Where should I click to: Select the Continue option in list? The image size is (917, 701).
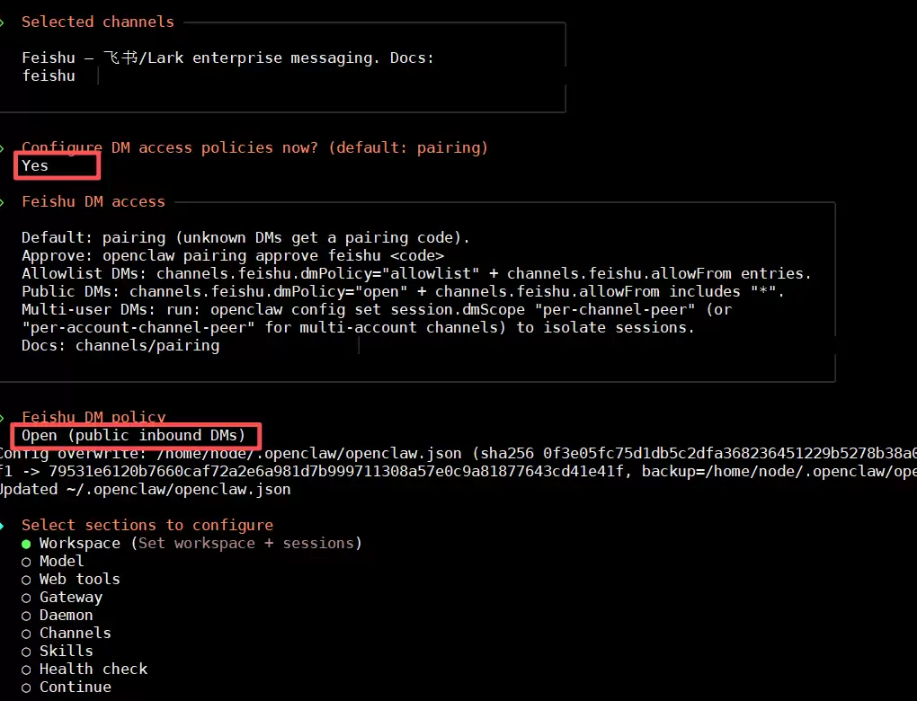pyautogui.click(x=75, y=687)
